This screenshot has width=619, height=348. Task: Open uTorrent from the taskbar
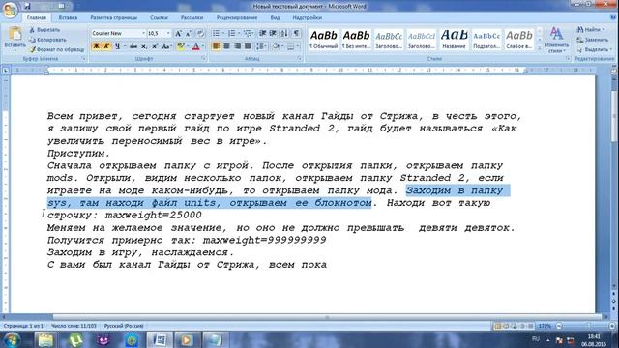75,339
